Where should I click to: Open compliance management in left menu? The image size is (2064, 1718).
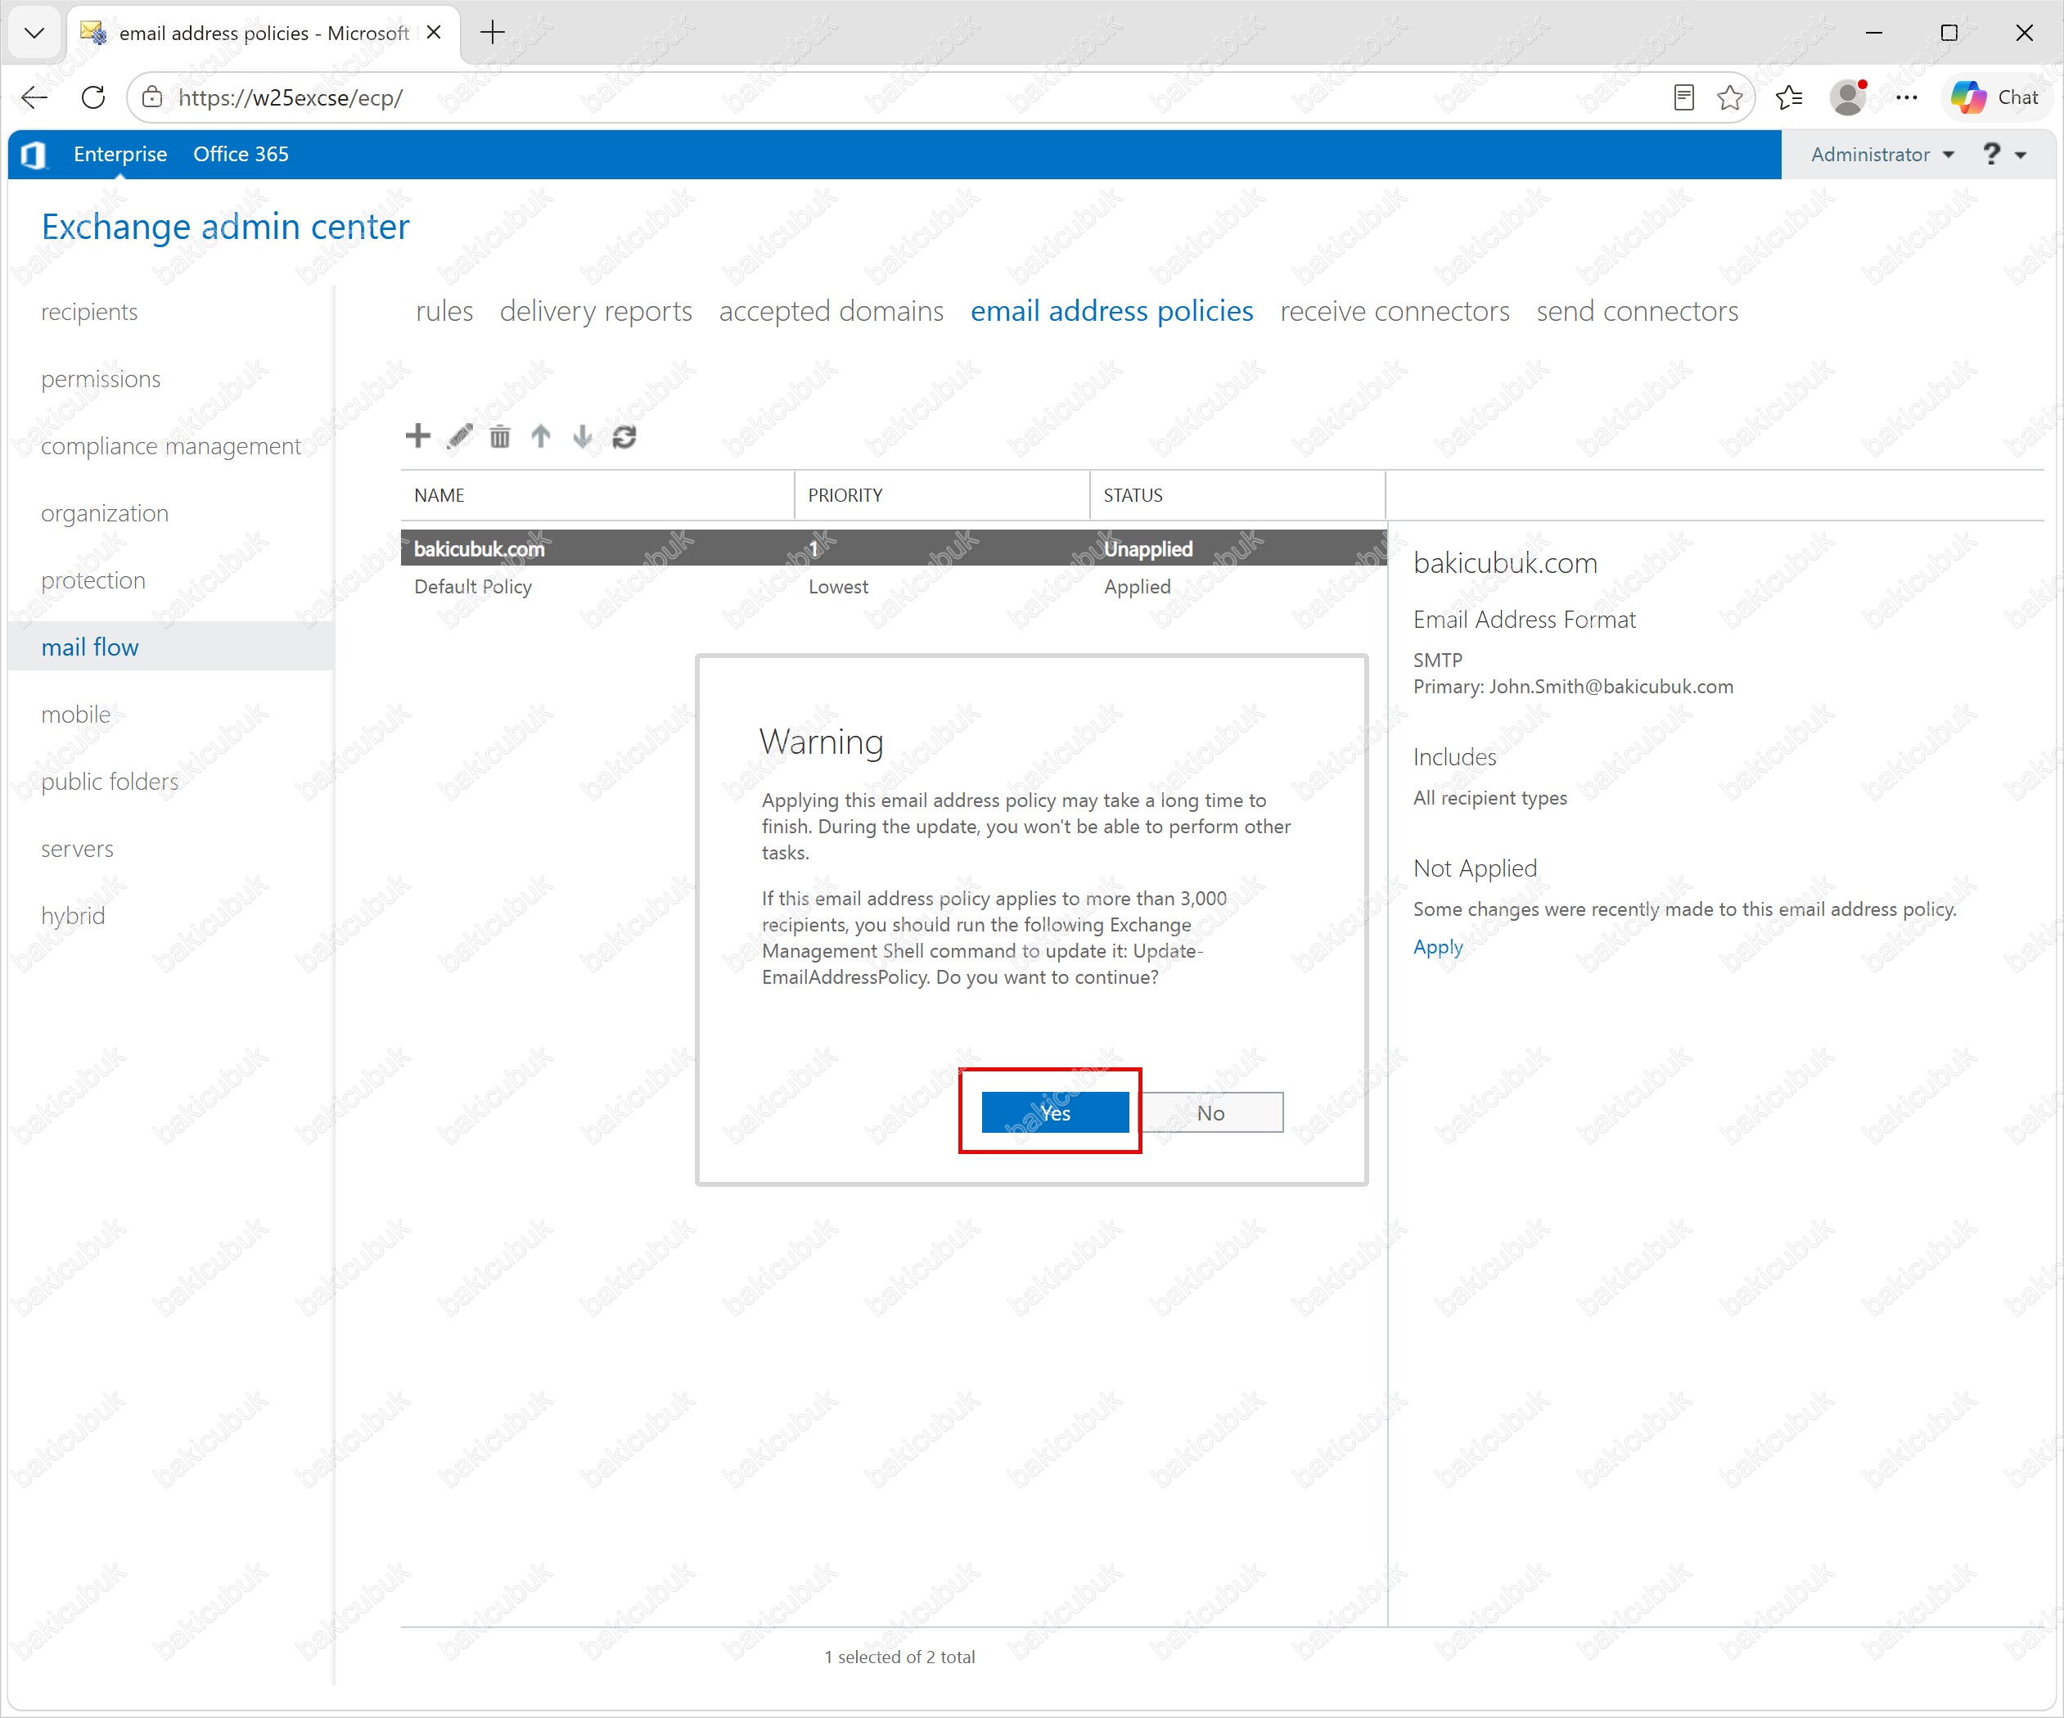point(171,446)
